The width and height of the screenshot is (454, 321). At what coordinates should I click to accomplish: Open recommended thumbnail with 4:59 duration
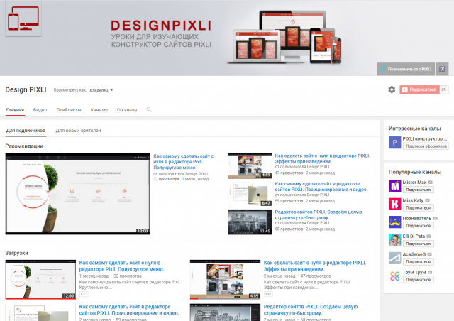pyautogui.click(x=250, y=166)
